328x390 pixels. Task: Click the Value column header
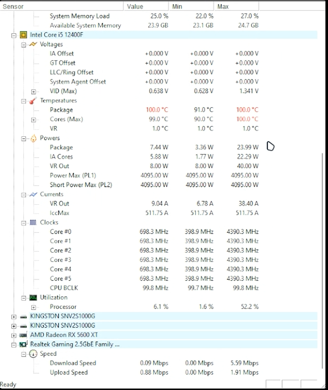[146, 6]
